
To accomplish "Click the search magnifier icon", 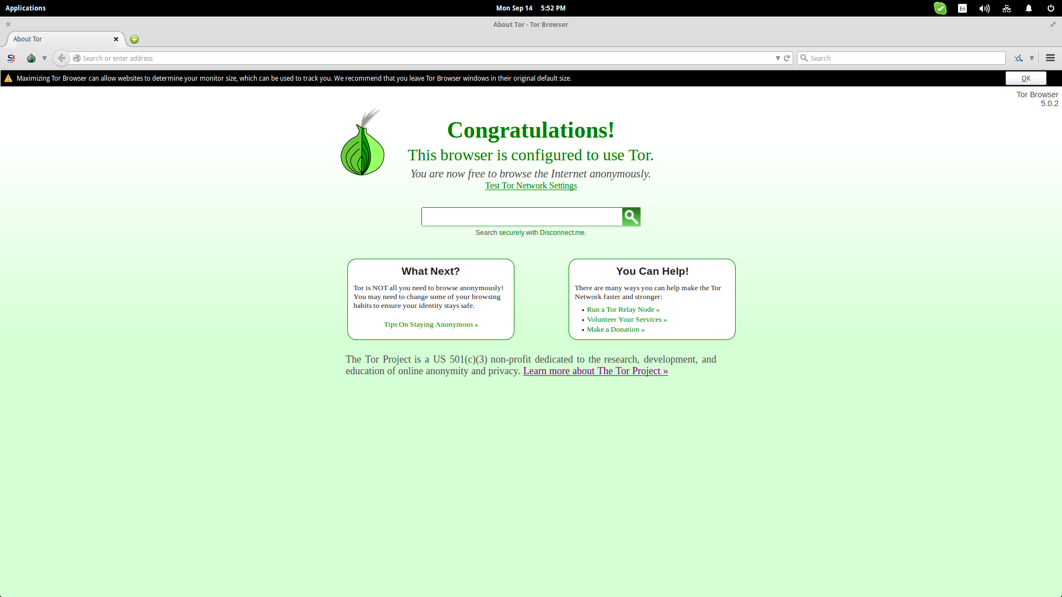I will [x=630, y=217].
